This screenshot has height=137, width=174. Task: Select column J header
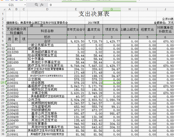(165, 9)
